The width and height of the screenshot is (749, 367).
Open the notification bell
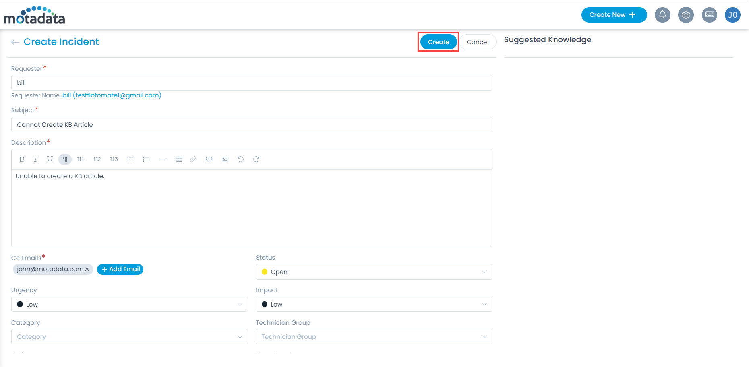(662, 15)
